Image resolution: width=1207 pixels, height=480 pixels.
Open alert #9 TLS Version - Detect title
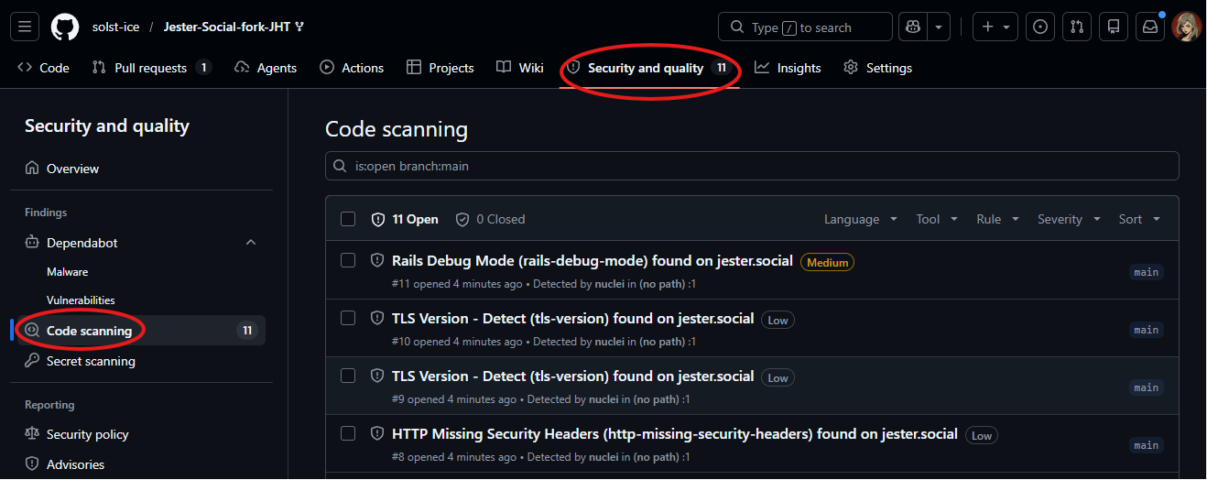(x=572, y=376)
